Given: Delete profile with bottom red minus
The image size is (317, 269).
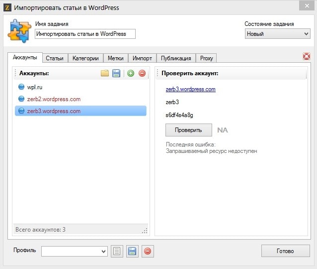Looking at the screenshot, I should [x=148, y=251].
